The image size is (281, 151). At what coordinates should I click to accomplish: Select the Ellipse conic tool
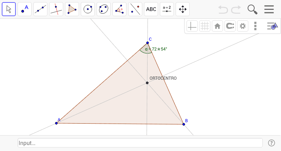(104, 9)
